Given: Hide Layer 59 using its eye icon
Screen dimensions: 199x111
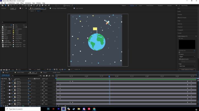Looking at the screenshot, I should click(x=1, y=101).
